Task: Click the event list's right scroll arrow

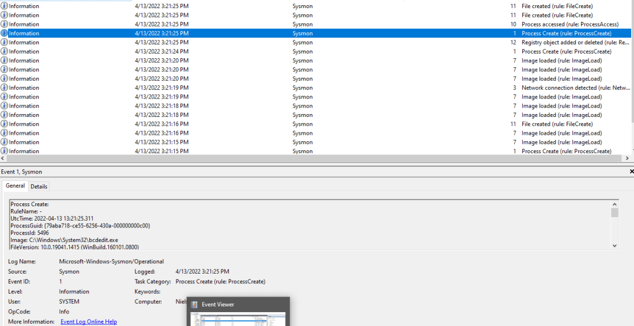Action: pyautogui.click(x=630, y=158)
